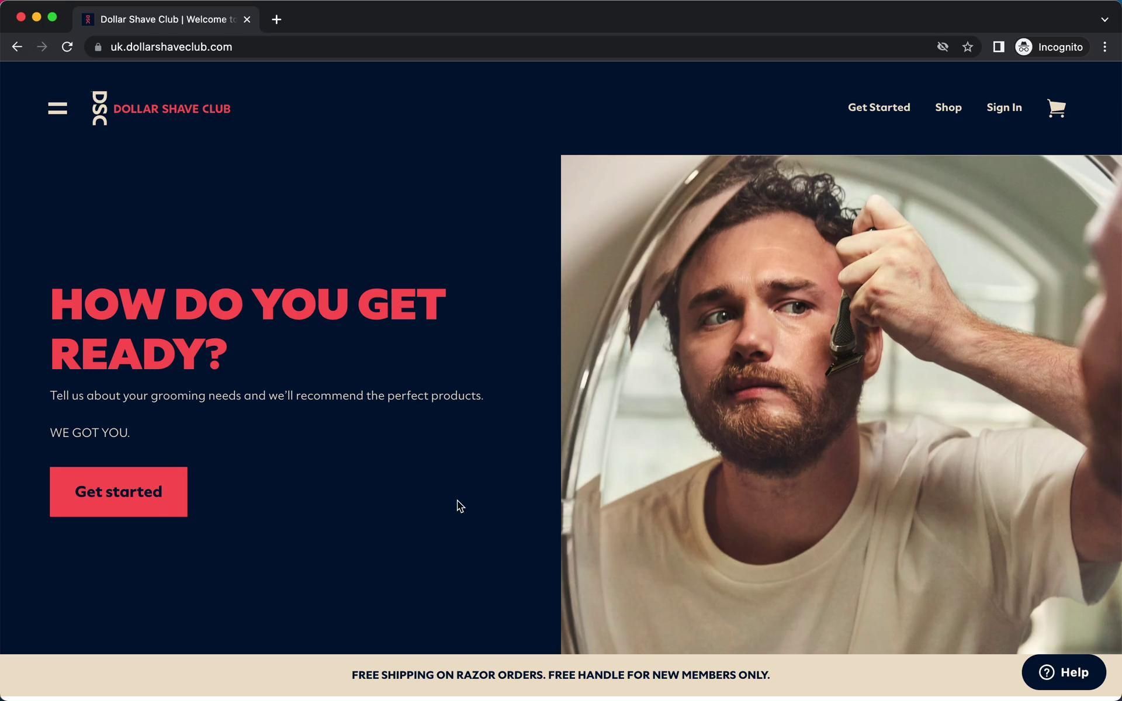Viewport: 1122px width, 701px height.
Task: Open the shopping cart
Action: 1056,108
